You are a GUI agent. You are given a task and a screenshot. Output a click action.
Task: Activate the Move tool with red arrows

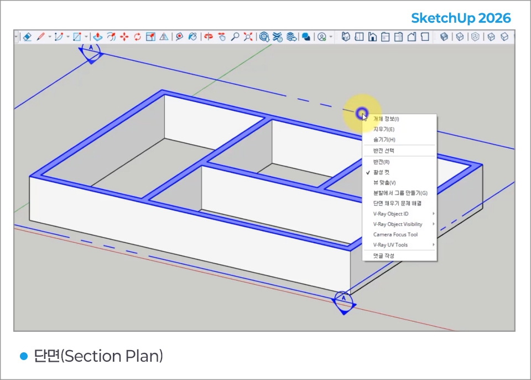pos(124,37)
